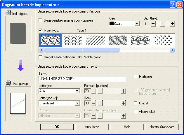Click the Hoek angle slider
Image resolution: width=184 pixels, height=135 pixels.
[100, 103]
